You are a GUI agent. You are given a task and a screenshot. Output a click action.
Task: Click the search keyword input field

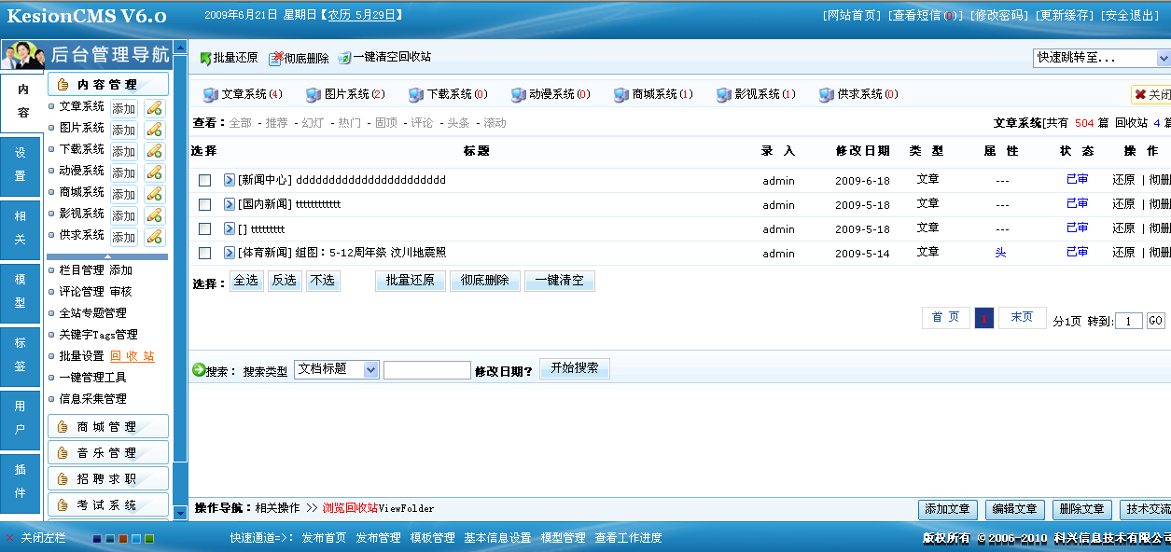click(x=426, y=370)
